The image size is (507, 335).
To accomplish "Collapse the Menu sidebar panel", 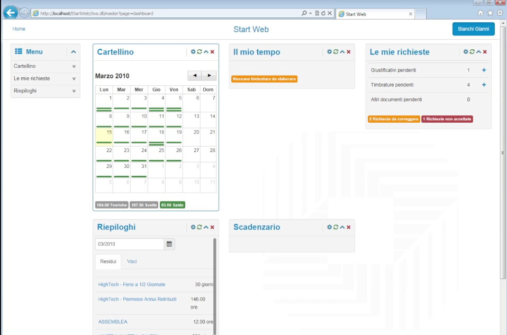I will (x=74, y=52).
